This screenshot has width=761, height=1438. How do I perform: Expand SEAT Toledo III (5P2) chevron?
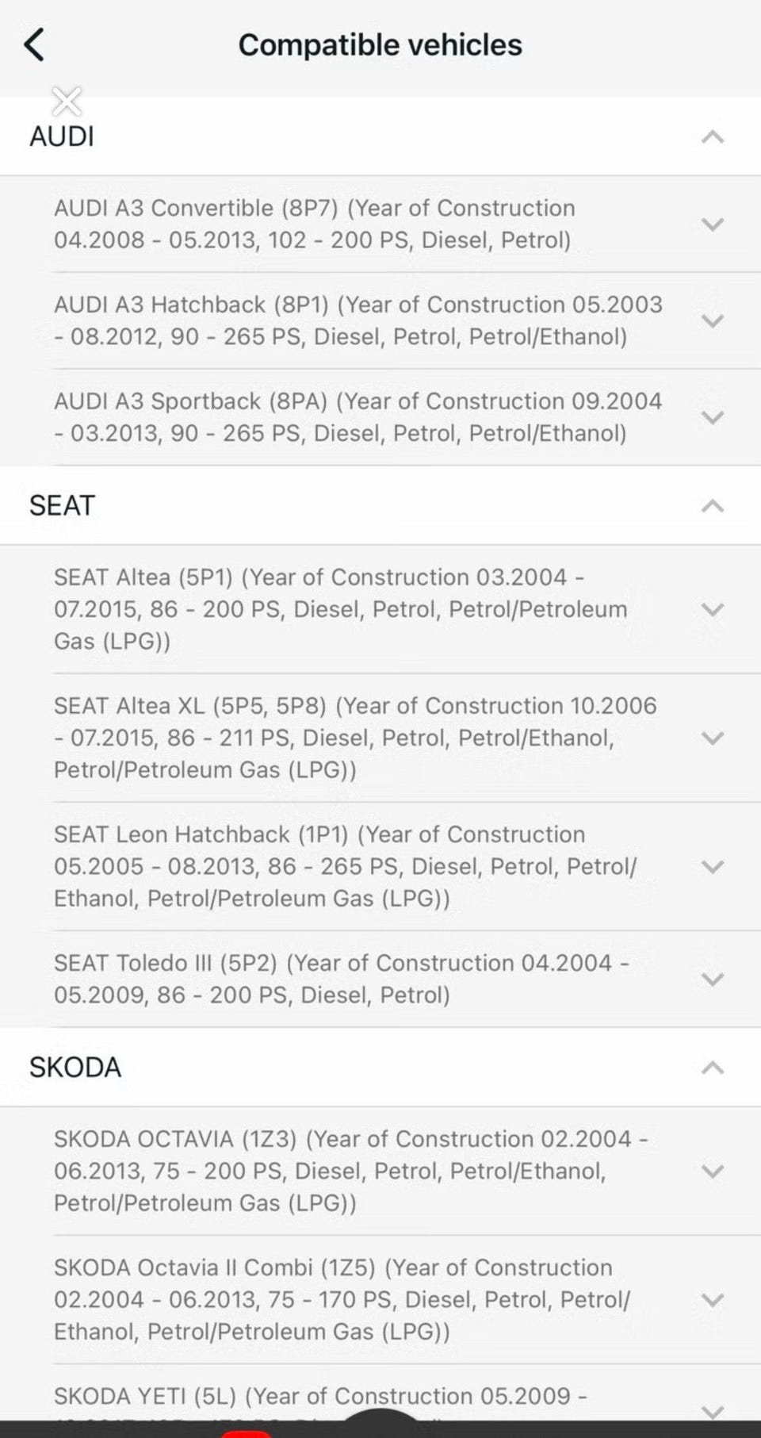coord(713,980)
